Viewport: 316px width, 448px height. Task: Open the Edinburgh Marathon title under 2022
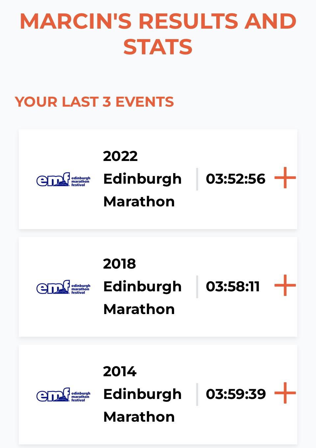point(142,190)
